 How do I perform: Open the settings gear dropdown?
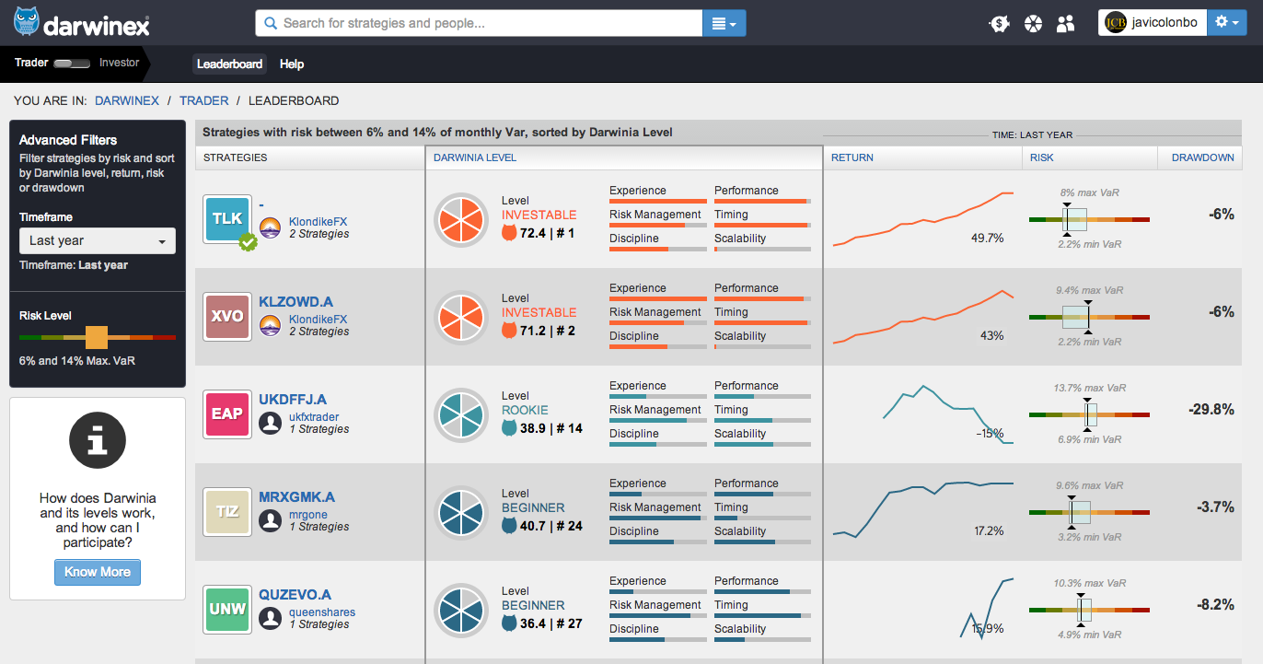1226,23
